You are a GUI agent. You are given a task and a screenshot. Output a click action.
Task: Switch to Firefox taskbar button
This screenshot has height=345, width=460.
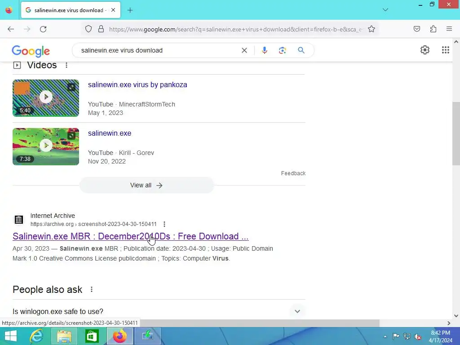tap(119, 336)
